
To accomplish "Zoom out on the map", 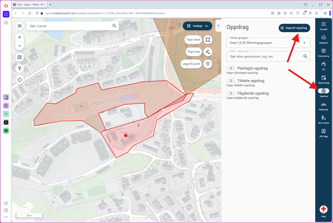I will tap(20, 46).
